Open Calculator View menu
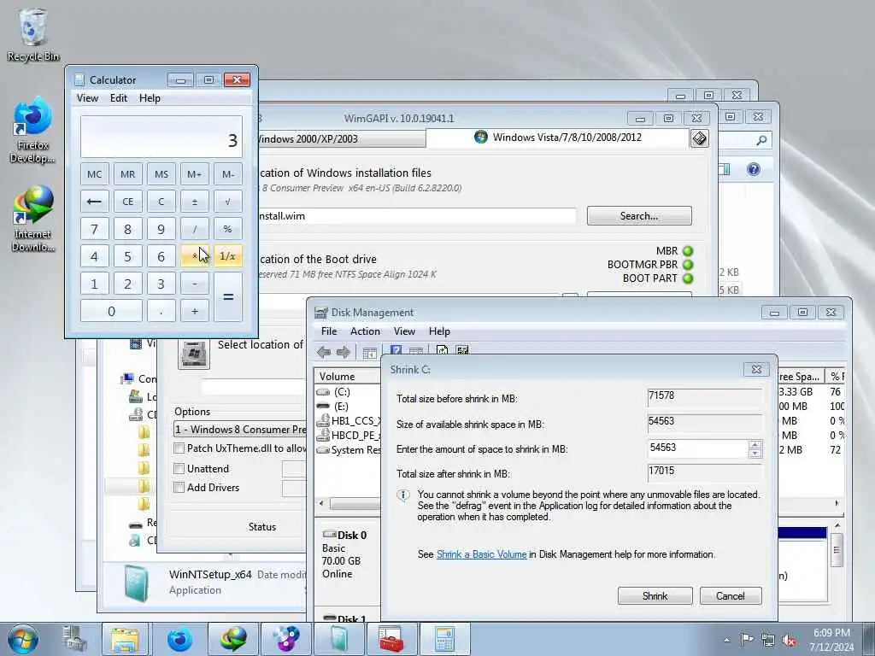 (88, 98)
